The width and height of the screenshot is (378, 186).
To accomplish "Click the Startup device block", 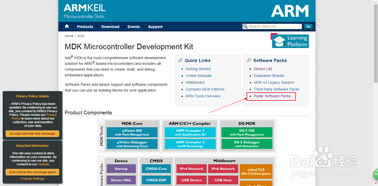I will pos(121,169).
